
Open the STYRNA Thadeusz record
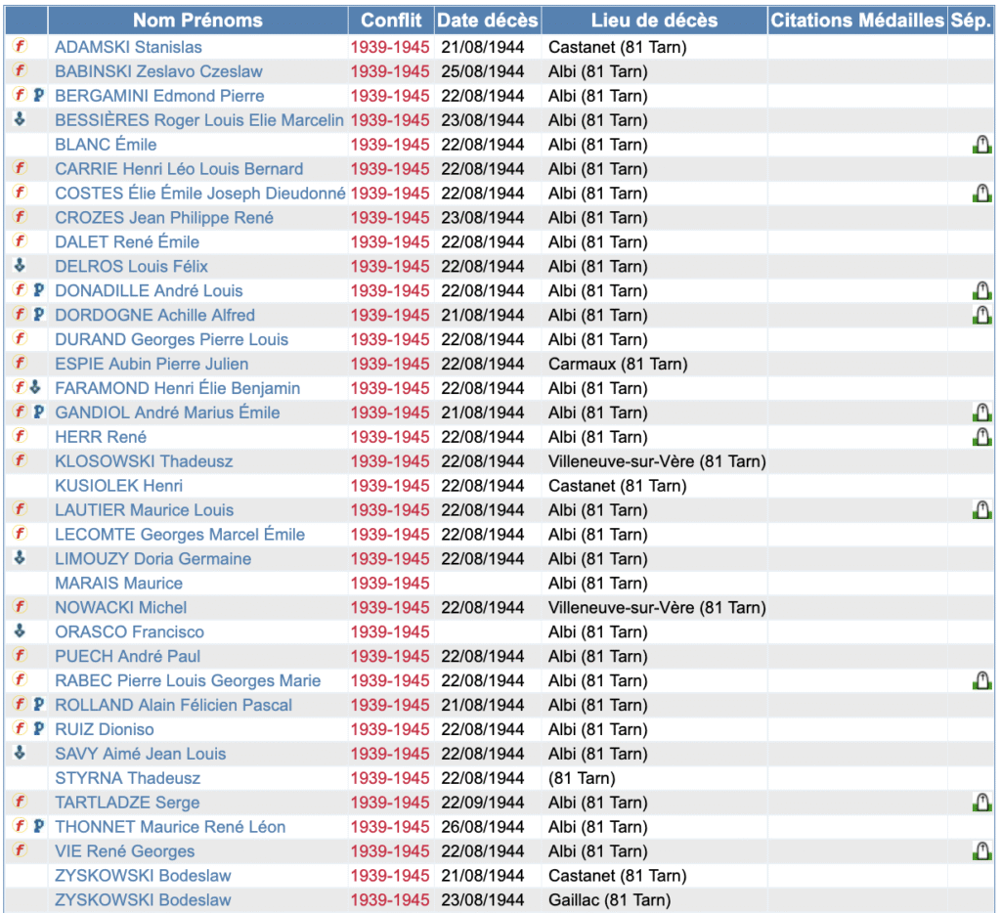[128, 778]
